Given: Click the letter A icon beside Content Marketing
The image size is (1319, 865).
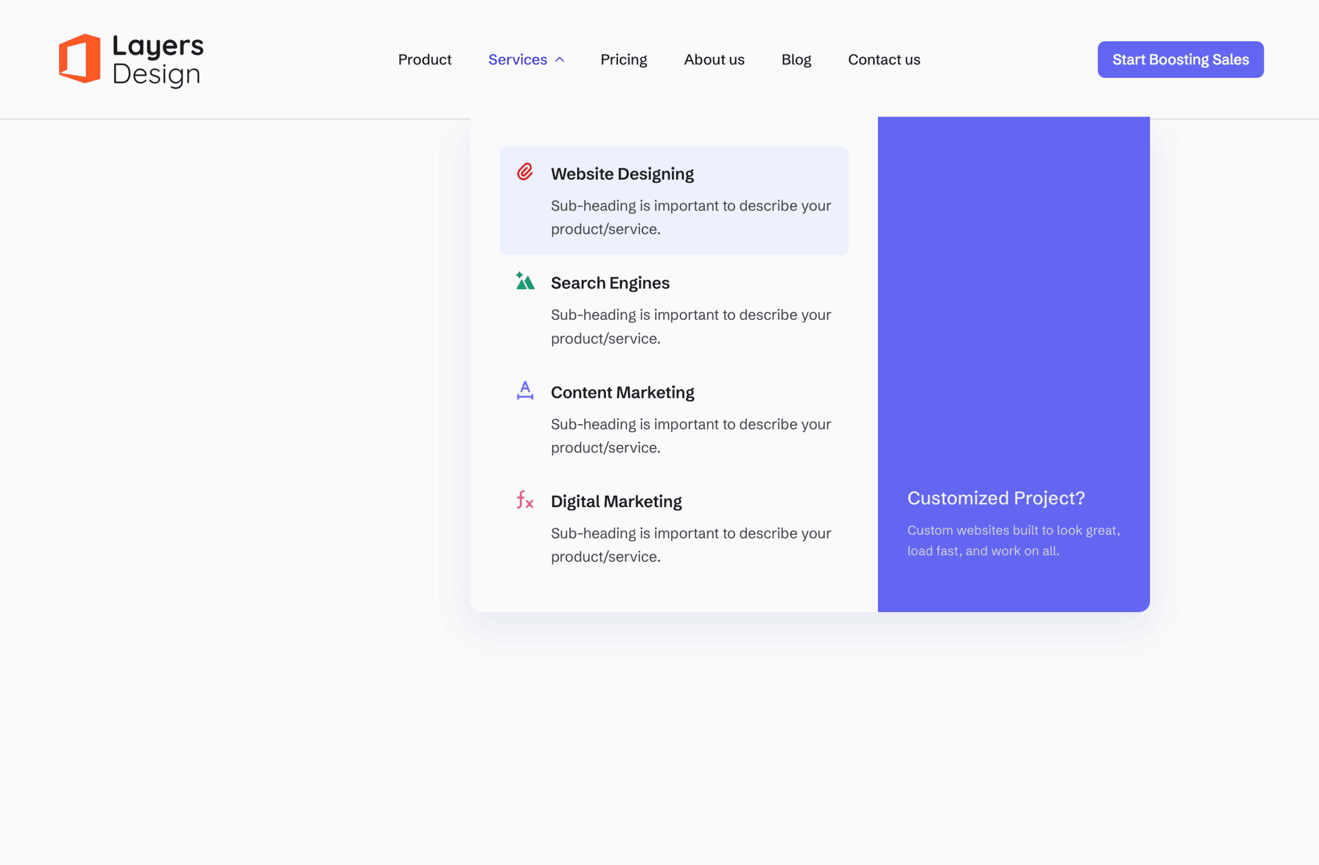Looking at the screenshot, I should coord(525,390).
